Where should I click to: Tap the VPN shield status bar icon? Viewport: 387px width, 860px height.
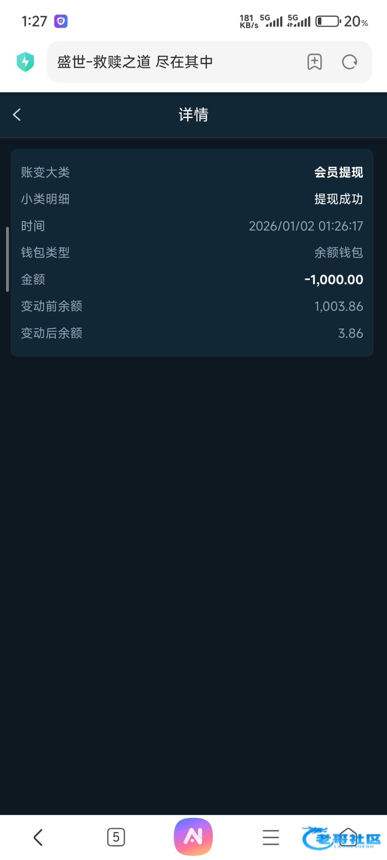[x=61, y=21]
